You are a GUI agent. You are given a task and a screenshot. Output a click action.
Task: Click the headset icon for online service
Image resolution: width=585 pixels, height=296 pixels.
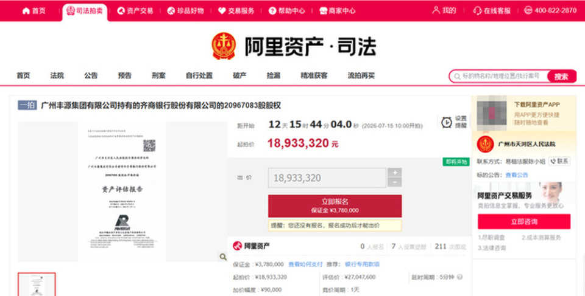point(477,11)
